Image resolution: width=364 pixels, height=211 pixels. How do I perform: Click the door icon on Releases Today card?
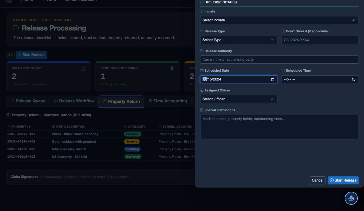pos(83,68)
